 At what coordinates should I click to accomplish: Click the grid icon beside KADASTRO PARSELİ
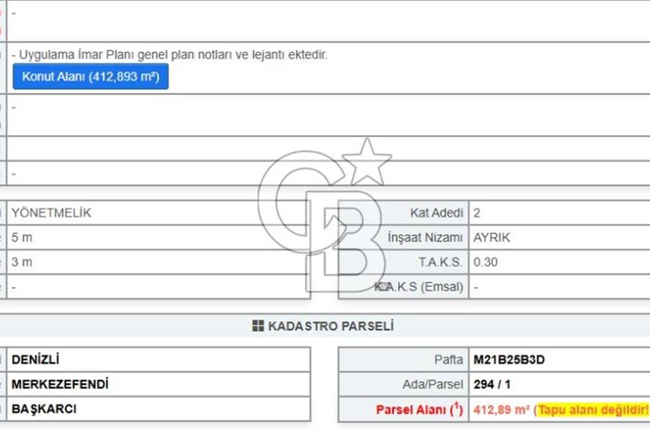click(x=258, y=326)
